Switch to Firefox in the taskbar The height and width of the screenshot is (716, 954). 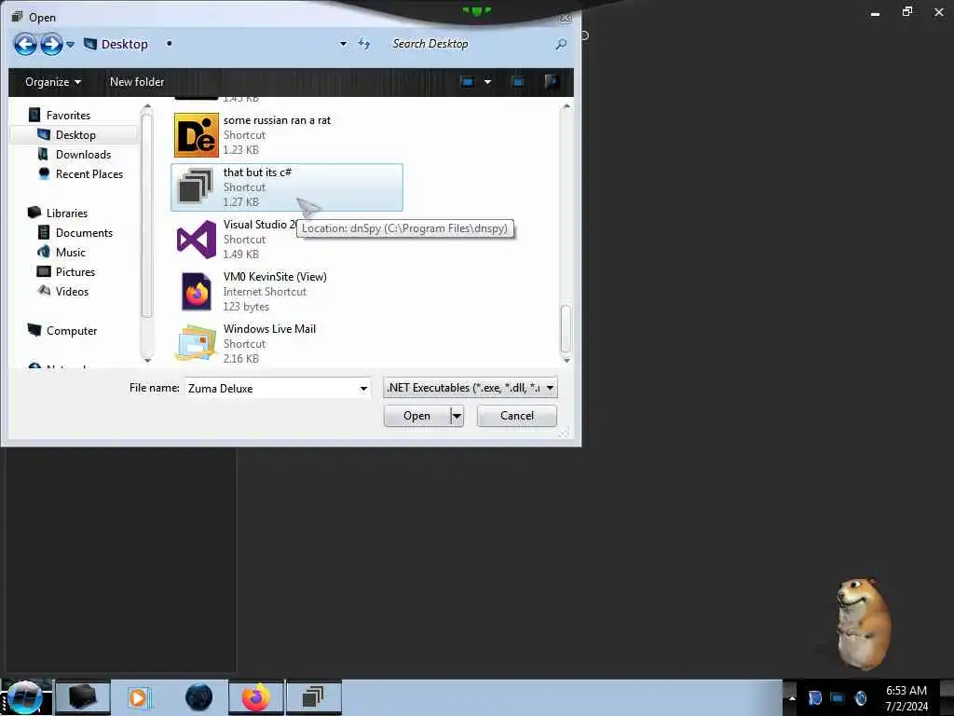coord(256,697)
